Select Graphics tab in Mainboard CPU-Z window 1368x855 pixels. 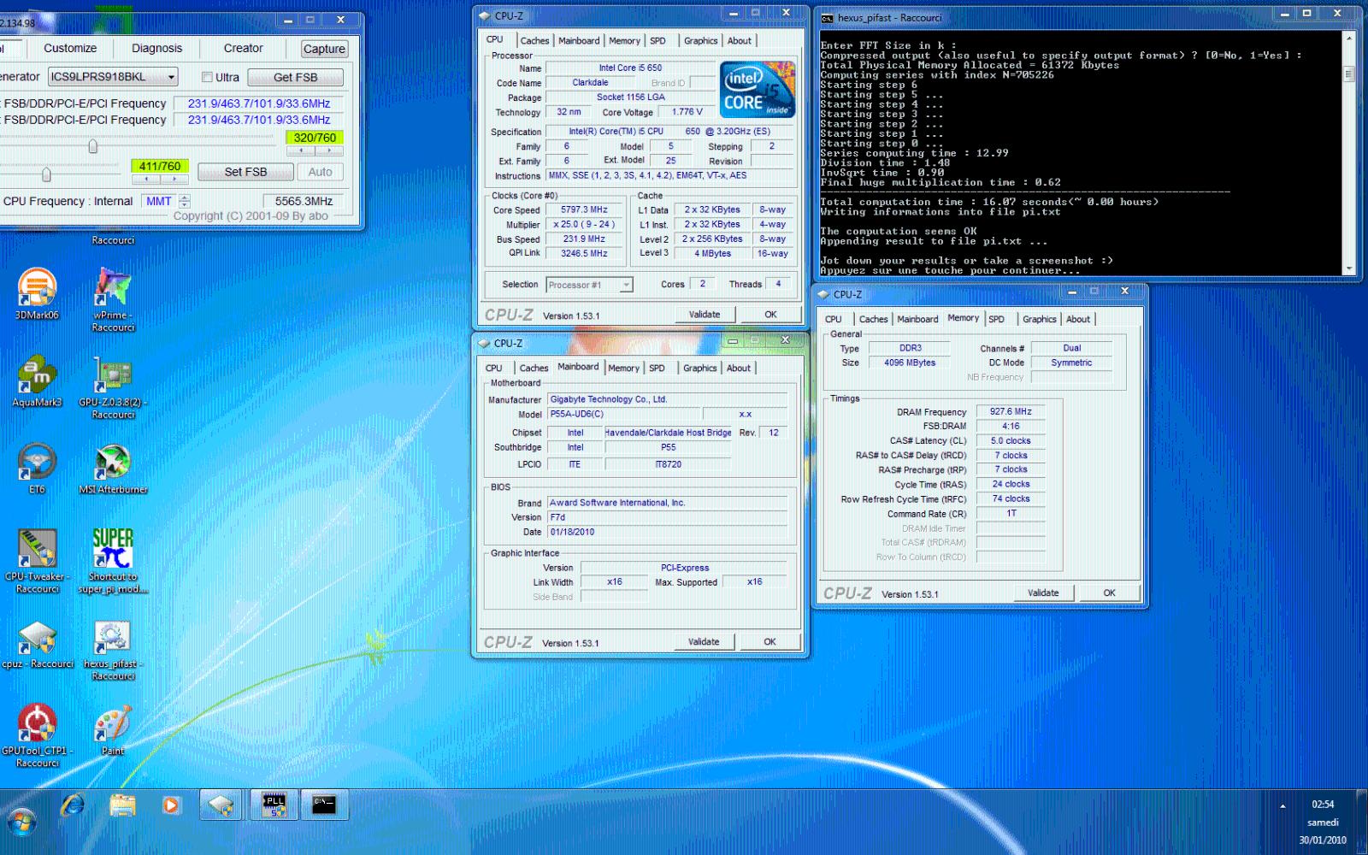pyautogui.click(x=699, y=369)
